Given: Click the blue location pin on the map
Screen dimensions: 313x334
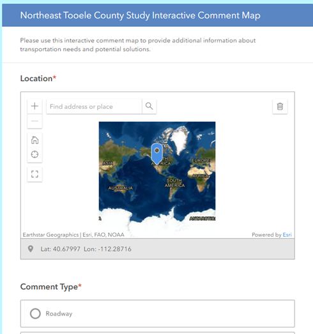Looking at the screenshot, I should tap(157, 154).
